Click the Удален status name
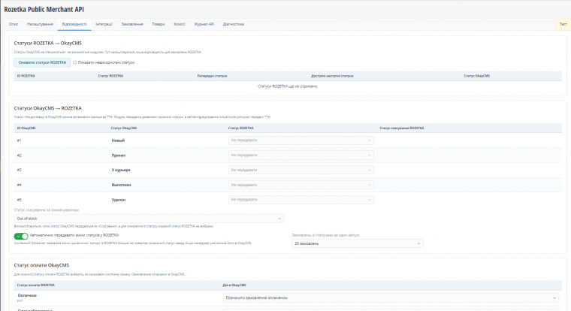571x311 pixels. 119,200
